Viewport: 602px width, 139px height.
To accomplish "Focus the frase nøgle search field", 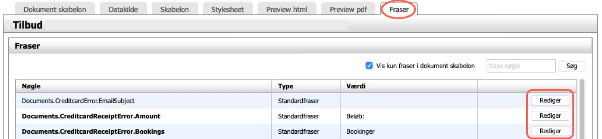I will point(521,66).
